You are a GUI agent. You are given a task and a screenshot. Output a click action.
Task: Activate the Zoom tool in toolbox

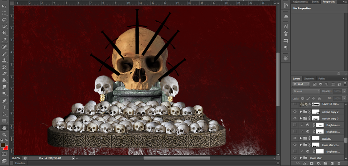(4, 134)
